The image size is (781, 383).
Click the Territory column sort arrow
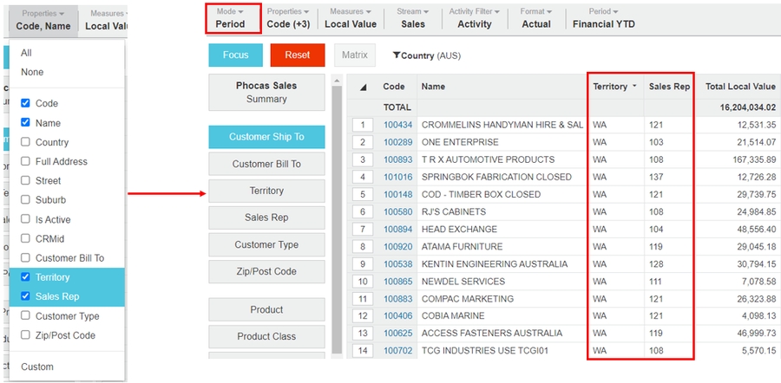(x=633, y=87)
